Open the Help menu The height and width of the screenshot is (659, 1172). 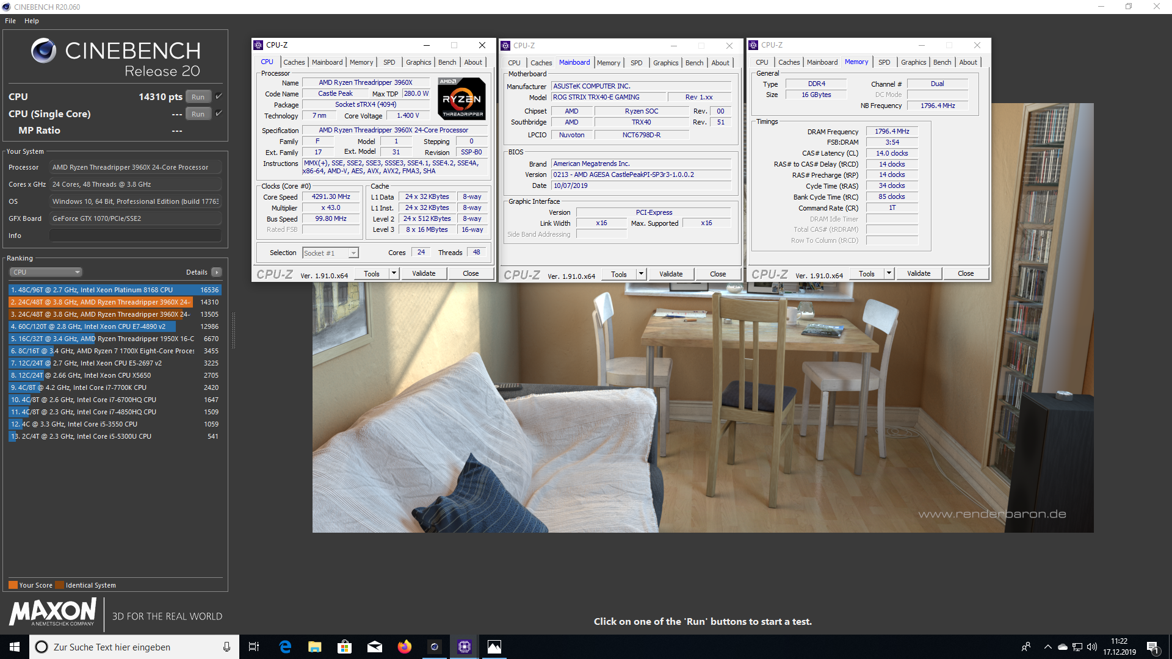[32, 21]
